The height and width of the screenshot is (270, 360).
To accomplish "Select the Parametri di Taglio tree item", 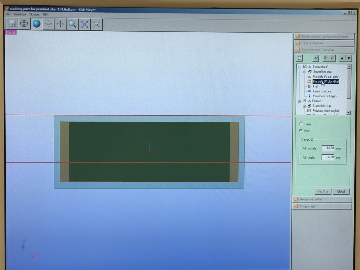I will (x=324, y=96).
